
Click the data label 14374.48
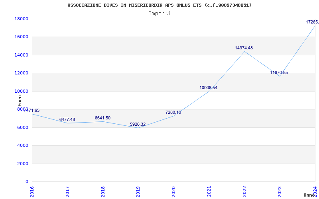tap(244, 48)
